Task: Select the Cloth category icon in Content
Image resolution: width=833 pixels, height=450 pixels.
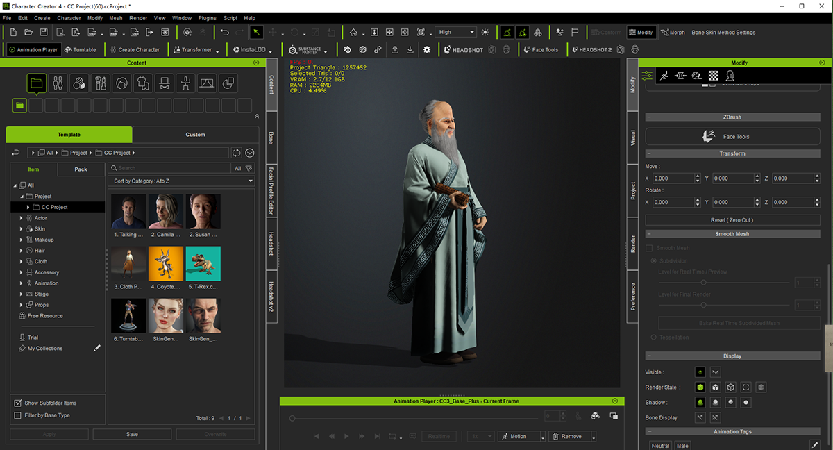Action: click(143, 84)
